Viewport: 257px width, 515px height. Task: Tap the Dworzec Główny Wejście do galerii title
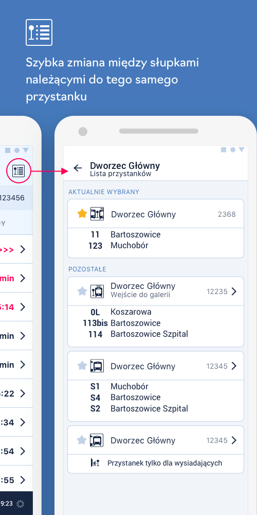click(143, 290)
